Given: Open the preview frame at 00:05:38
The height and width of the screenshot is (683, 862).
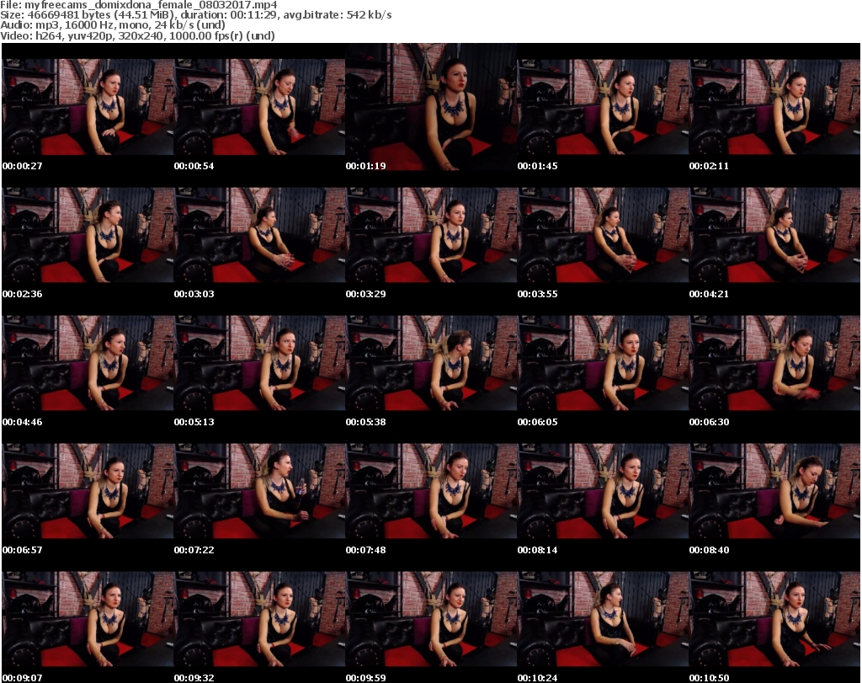Looking at the screenshot, I should 431,364.
